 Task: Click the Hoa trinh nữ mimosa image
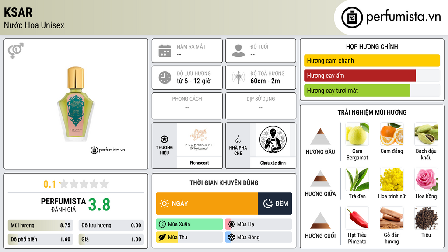pyautogui.click(x=392, y=179)
